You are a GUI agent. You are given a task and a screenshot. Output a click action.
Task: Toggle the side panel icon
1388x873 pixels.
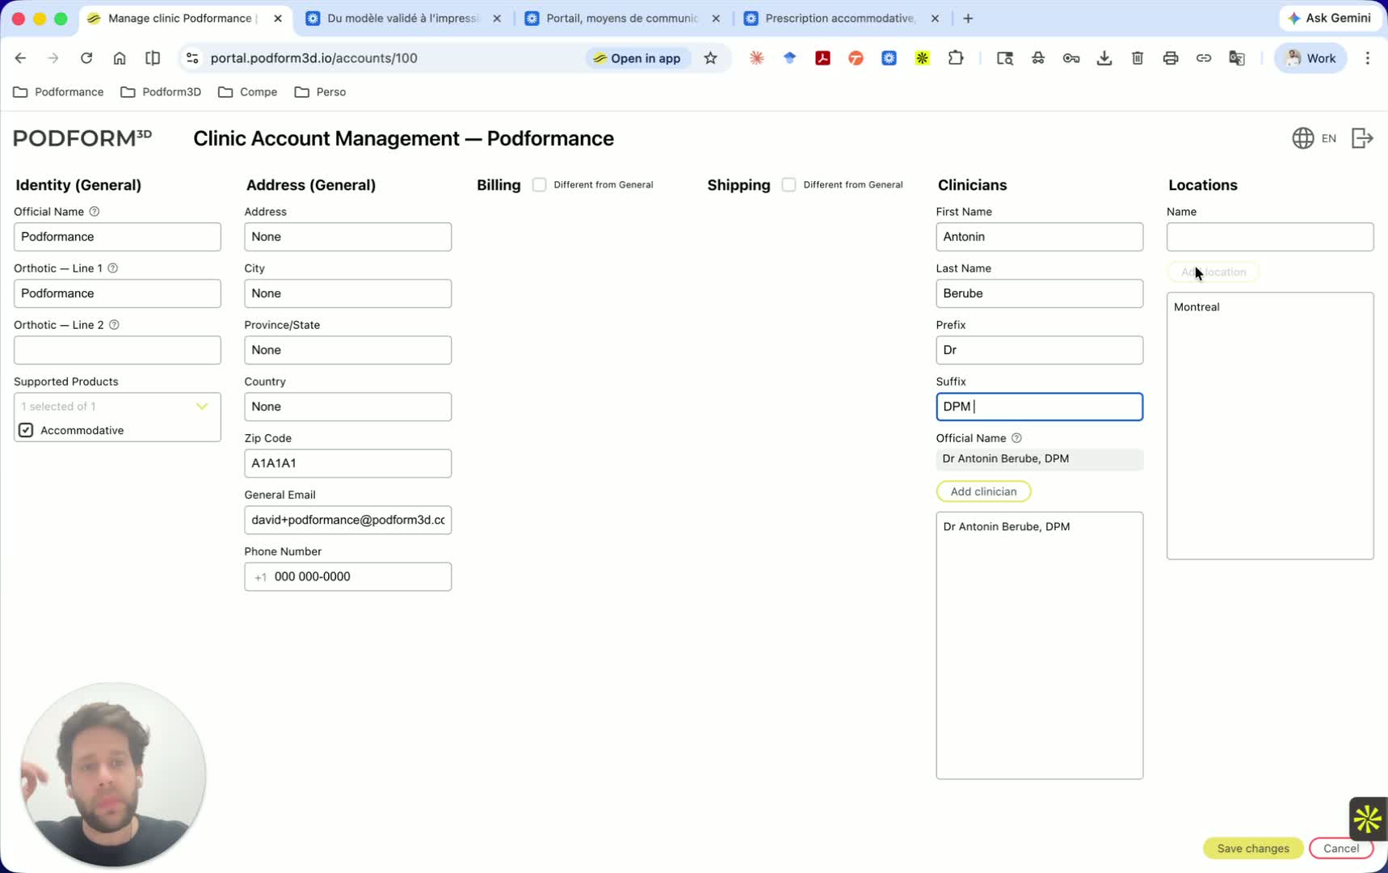pos(153,58)
